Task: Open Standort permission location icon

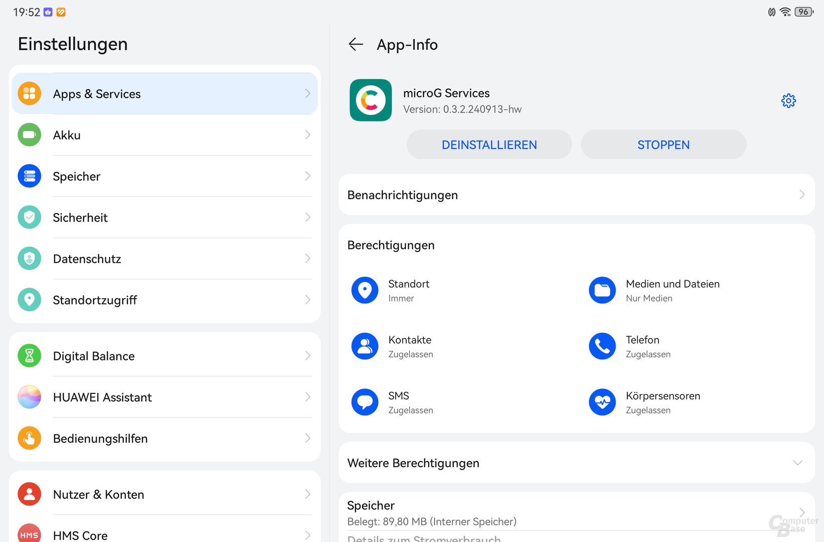Action: click(x=365, y=290)
